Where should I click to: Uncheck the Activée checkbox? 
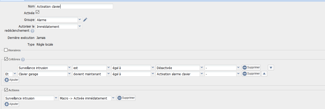click(x=37, y=12)
